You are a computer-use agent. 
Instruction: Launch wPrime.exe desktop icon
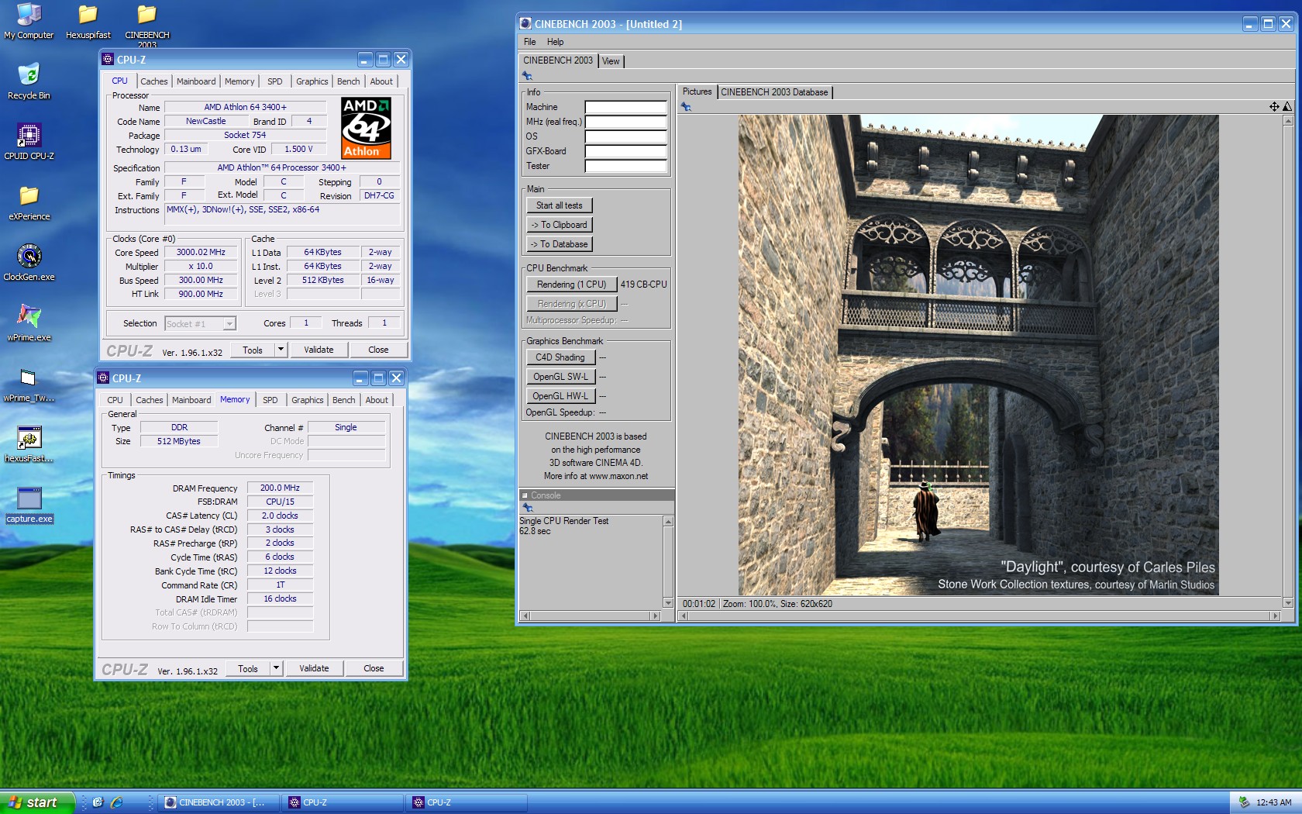29,323
